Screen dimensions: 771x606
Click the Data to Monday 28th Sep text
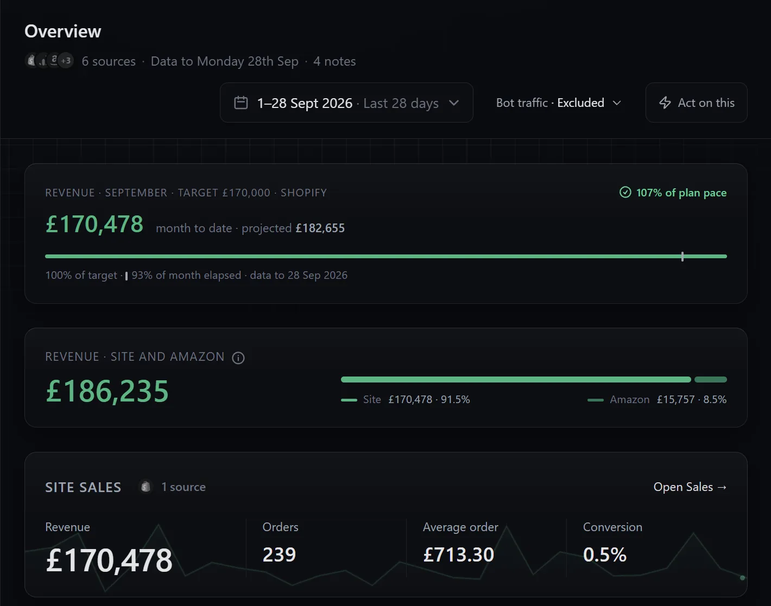(225, 61)
